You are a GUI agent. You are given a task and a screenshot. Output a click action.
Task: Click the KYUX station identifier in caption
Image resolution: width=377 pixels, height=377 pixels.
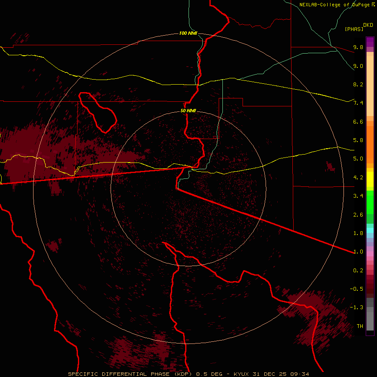click(242, 374)
